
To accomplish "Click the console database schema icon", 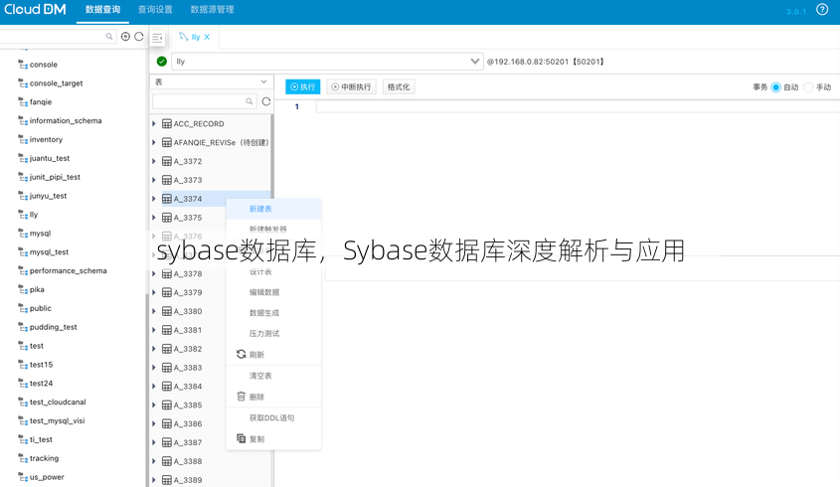I will [x=23, y=65].
